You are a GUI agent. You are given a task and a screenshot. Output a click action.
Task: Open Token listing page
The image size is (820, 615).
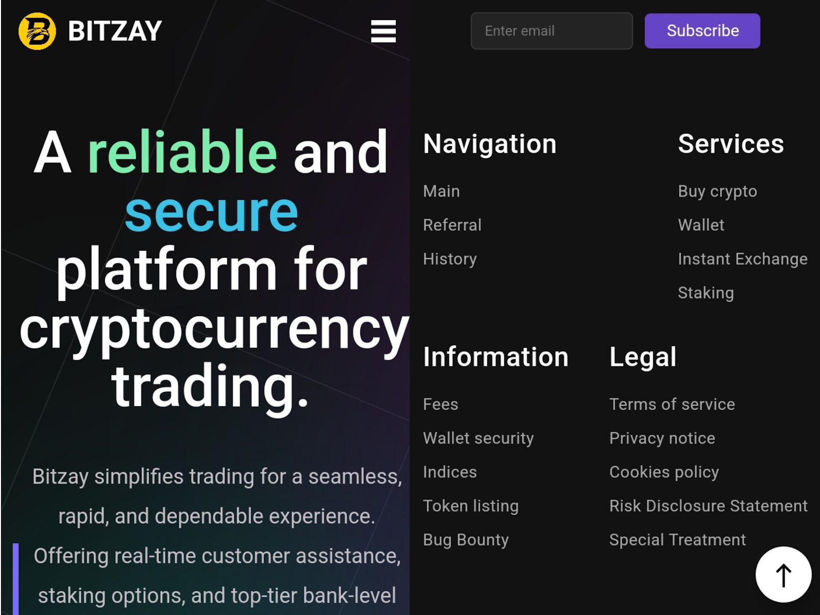coord(470,506)
